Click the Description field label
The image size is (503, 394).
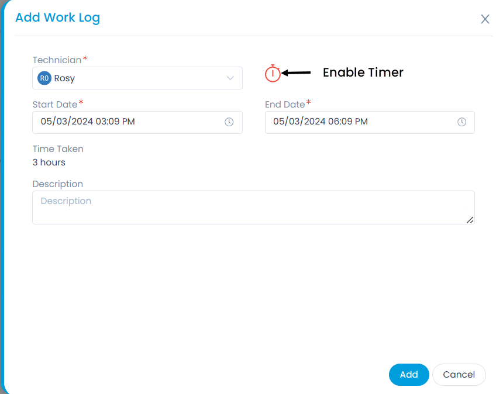(58, 184)
